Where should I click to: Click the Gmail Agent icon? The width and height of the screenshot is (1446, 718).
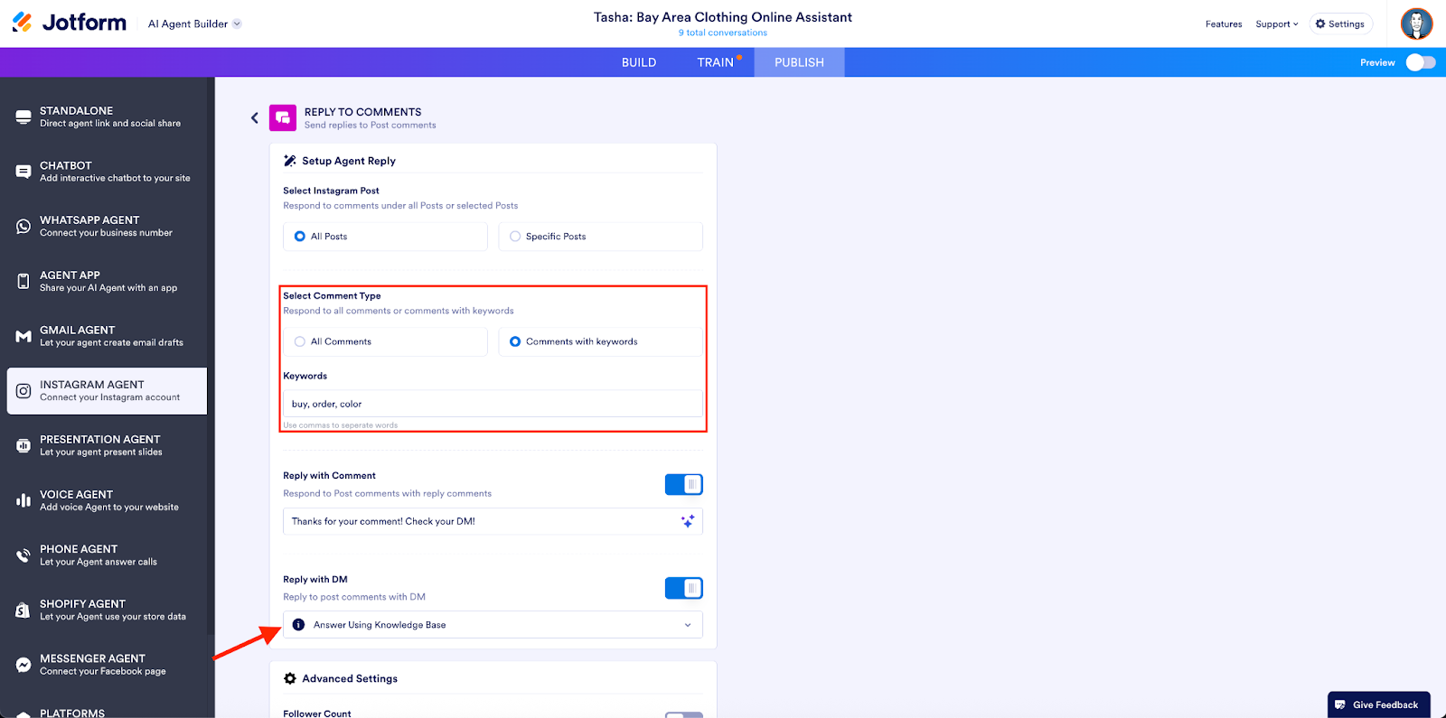pos(23,336)
